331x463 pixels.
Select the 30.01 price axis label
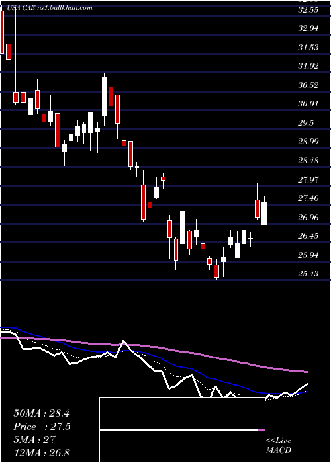click(308, 104)
